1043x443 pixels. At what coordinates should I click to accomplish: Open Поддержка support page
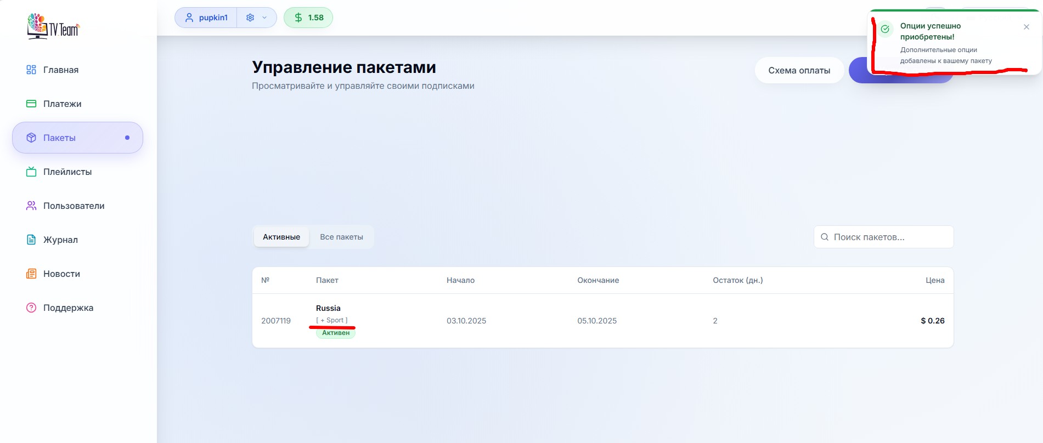[68, 308]
